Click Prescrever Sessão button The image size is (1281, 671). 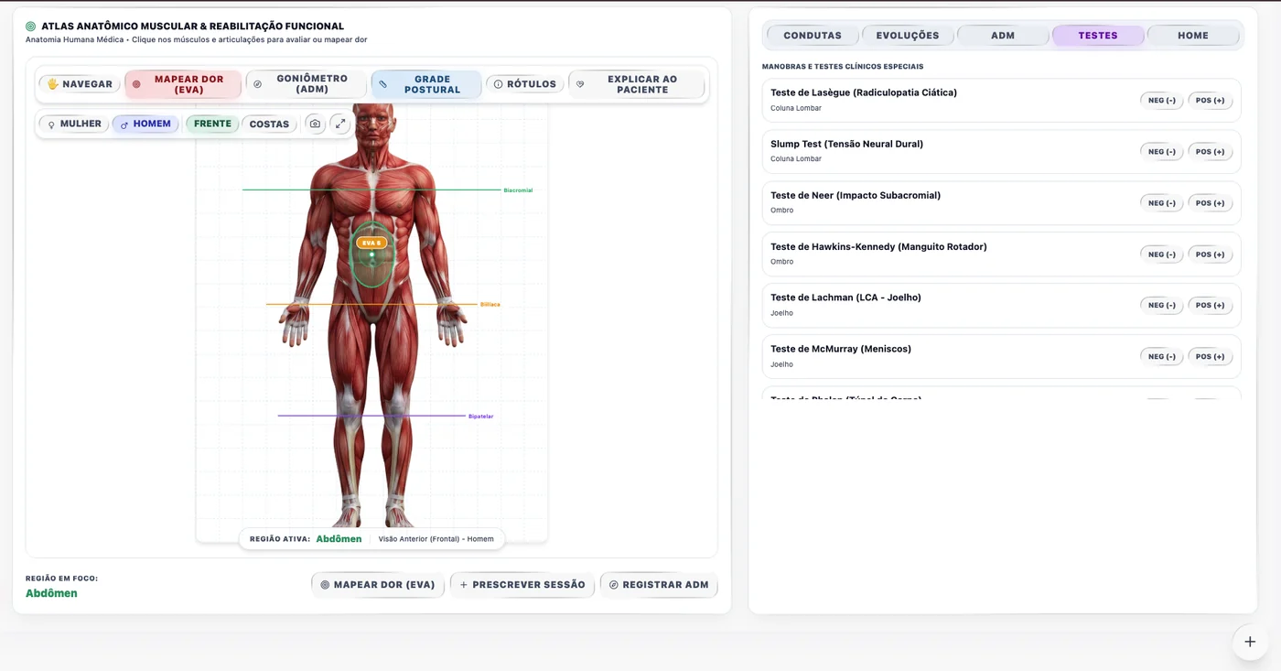click(x=522, y=585)
